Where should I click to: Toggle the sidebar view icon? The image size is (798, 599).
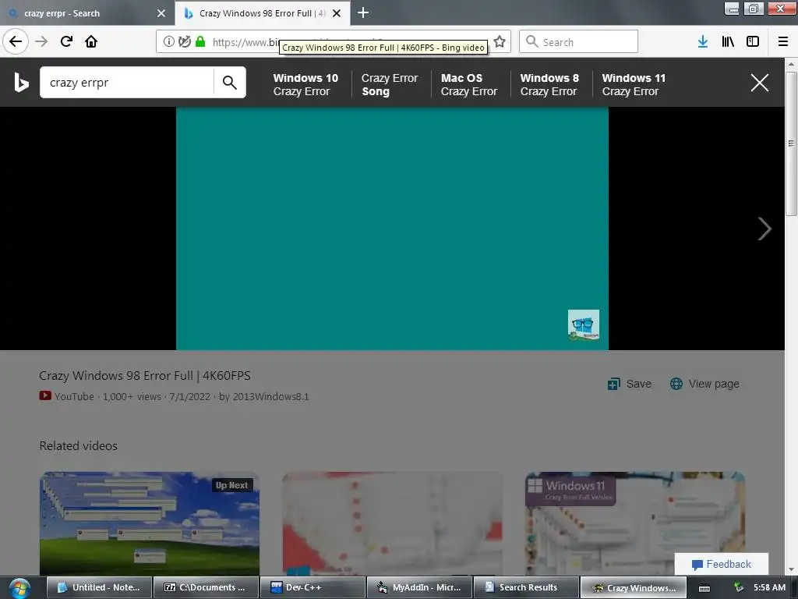click(x=753, y=42)
